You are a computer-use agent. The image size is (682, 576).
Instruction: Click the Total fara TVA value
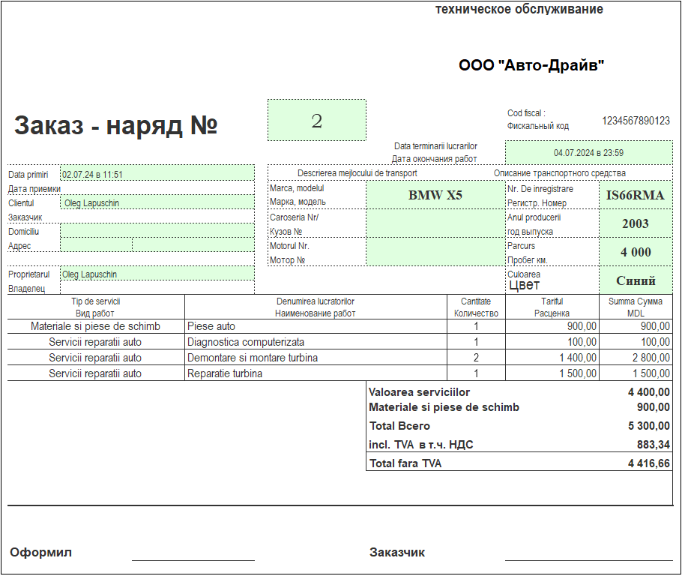coord(648,463)
